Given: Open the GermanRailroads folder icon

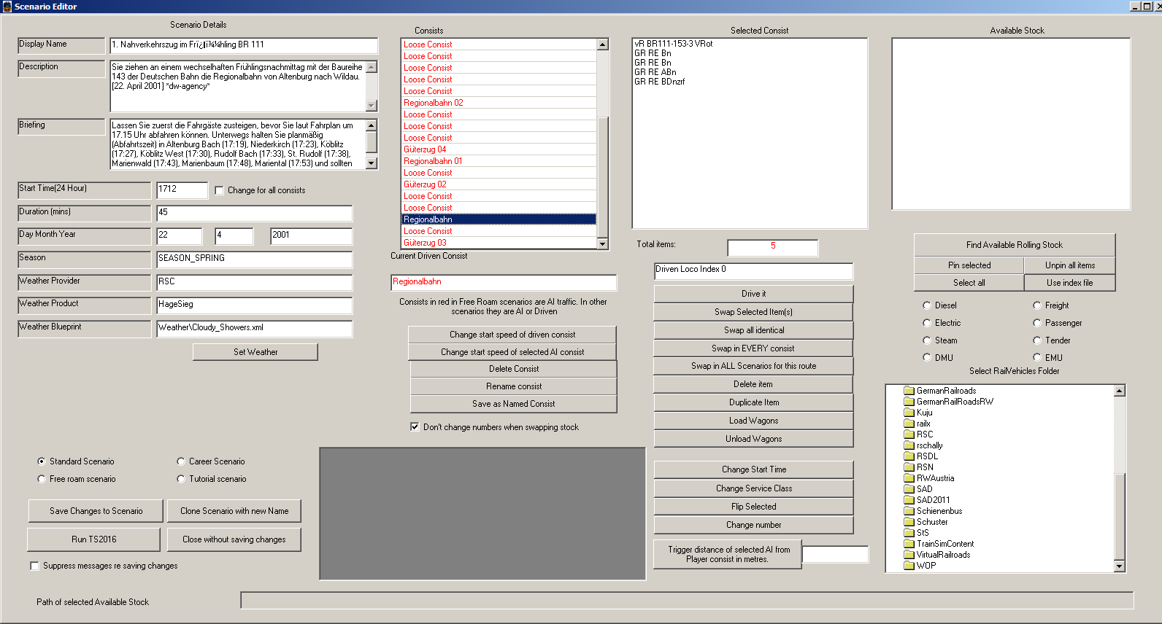Looking at the screenshot, I should pyautogui.click(x=909, y=391).
